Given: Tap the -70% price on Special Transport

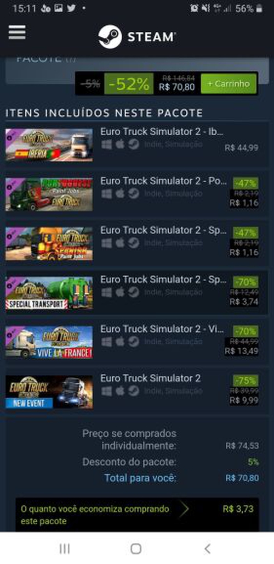Looking at the screenshot, I should point(246,282).
